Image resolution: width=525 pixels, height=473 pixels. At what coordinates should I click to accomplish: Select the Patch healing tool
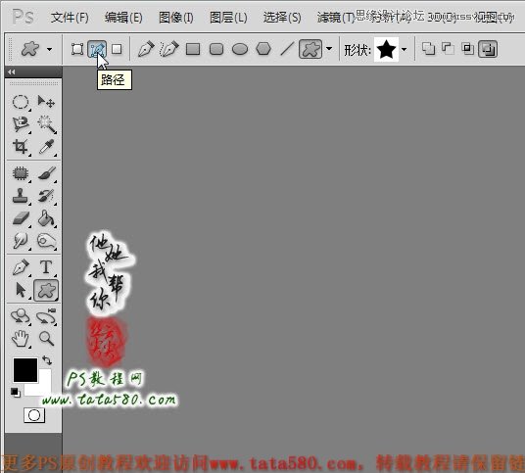21,173
